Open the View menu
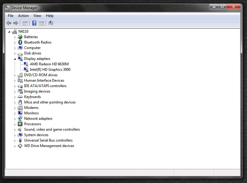Viewport: 247px width, 183px height. (37, 16)
